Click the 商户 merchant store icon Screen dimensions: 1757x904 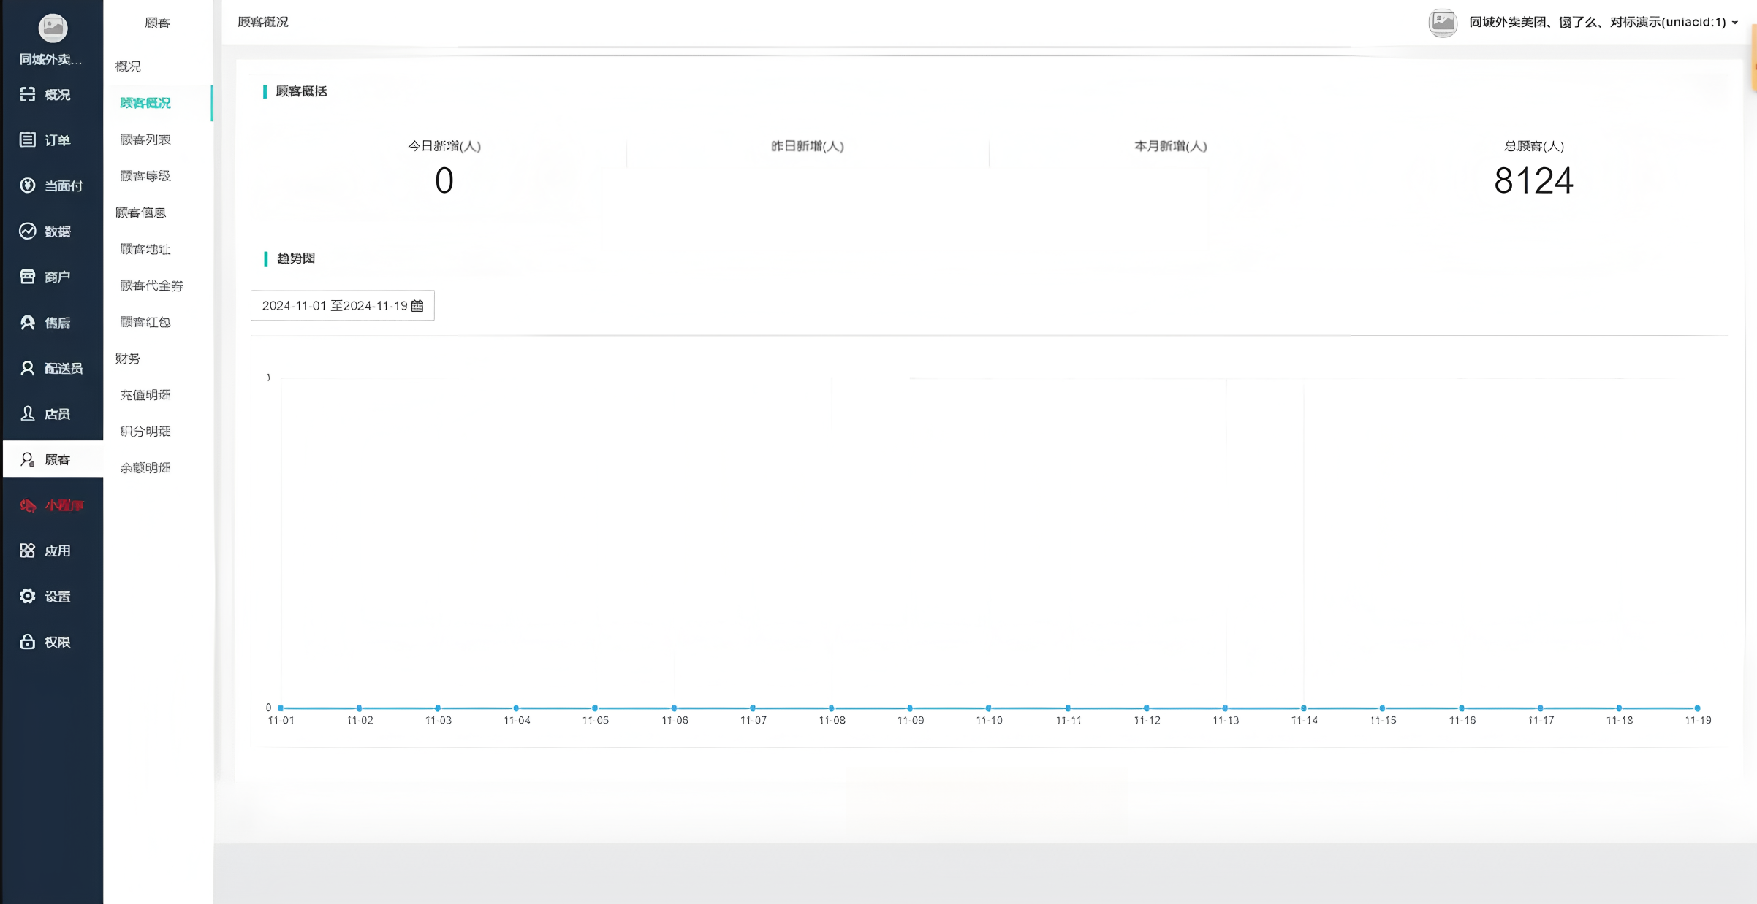coord(27,277)
